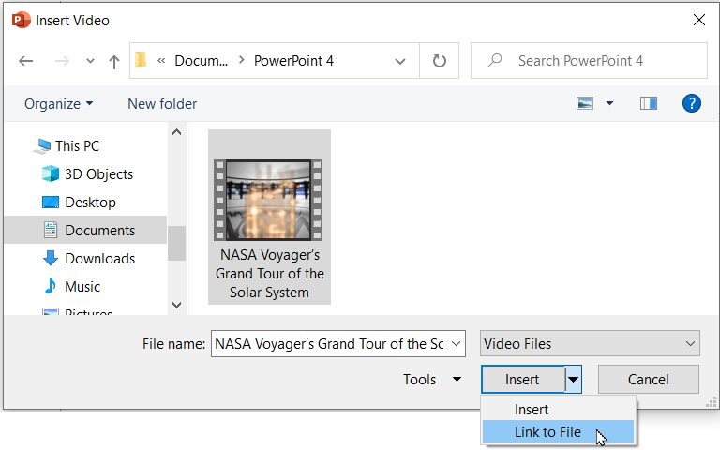The width and height of the screenshot is (720, 450).
Task: Click the This PC computer icon
Action: (42, 146)
